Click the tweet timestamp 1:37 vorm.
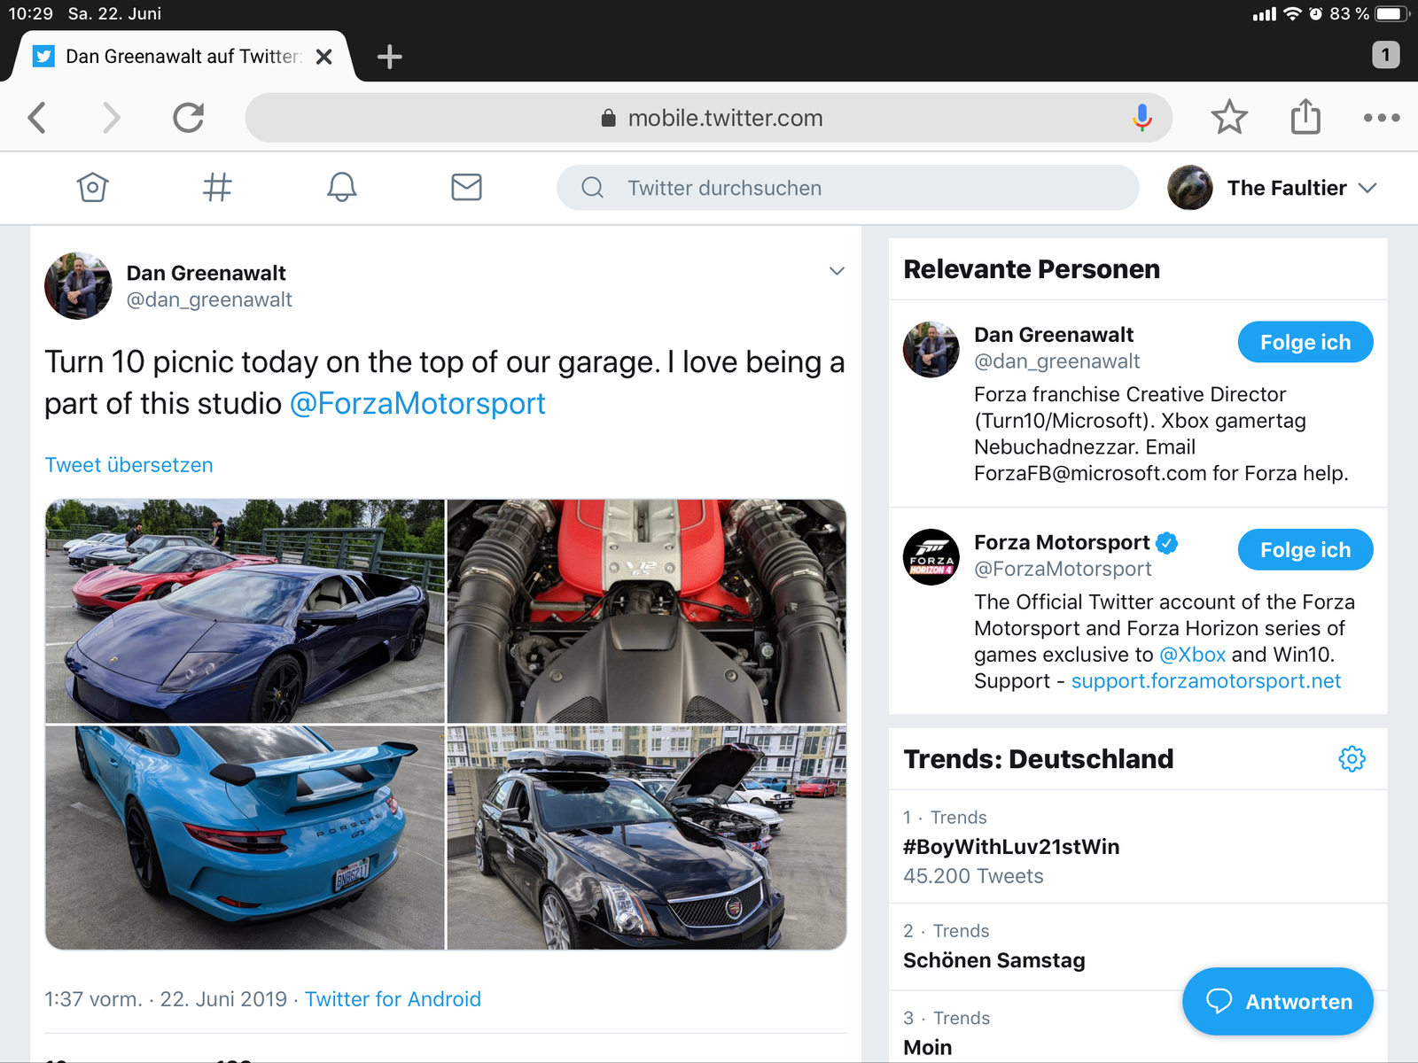Viewport: 1418px width, 1063px height. point(93,999)
